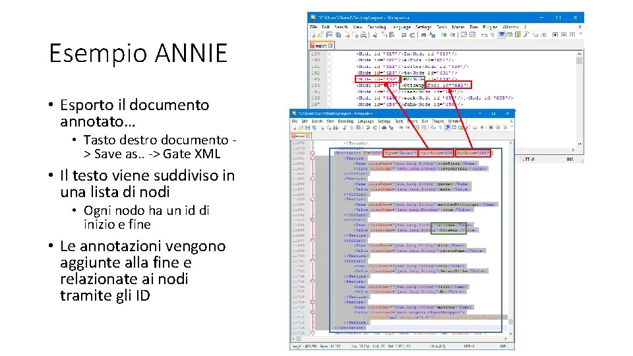Click vertical scrollbar thumb in back Notepad++ window
Viewport: 633px width, 356px height.
click(580, 61)
